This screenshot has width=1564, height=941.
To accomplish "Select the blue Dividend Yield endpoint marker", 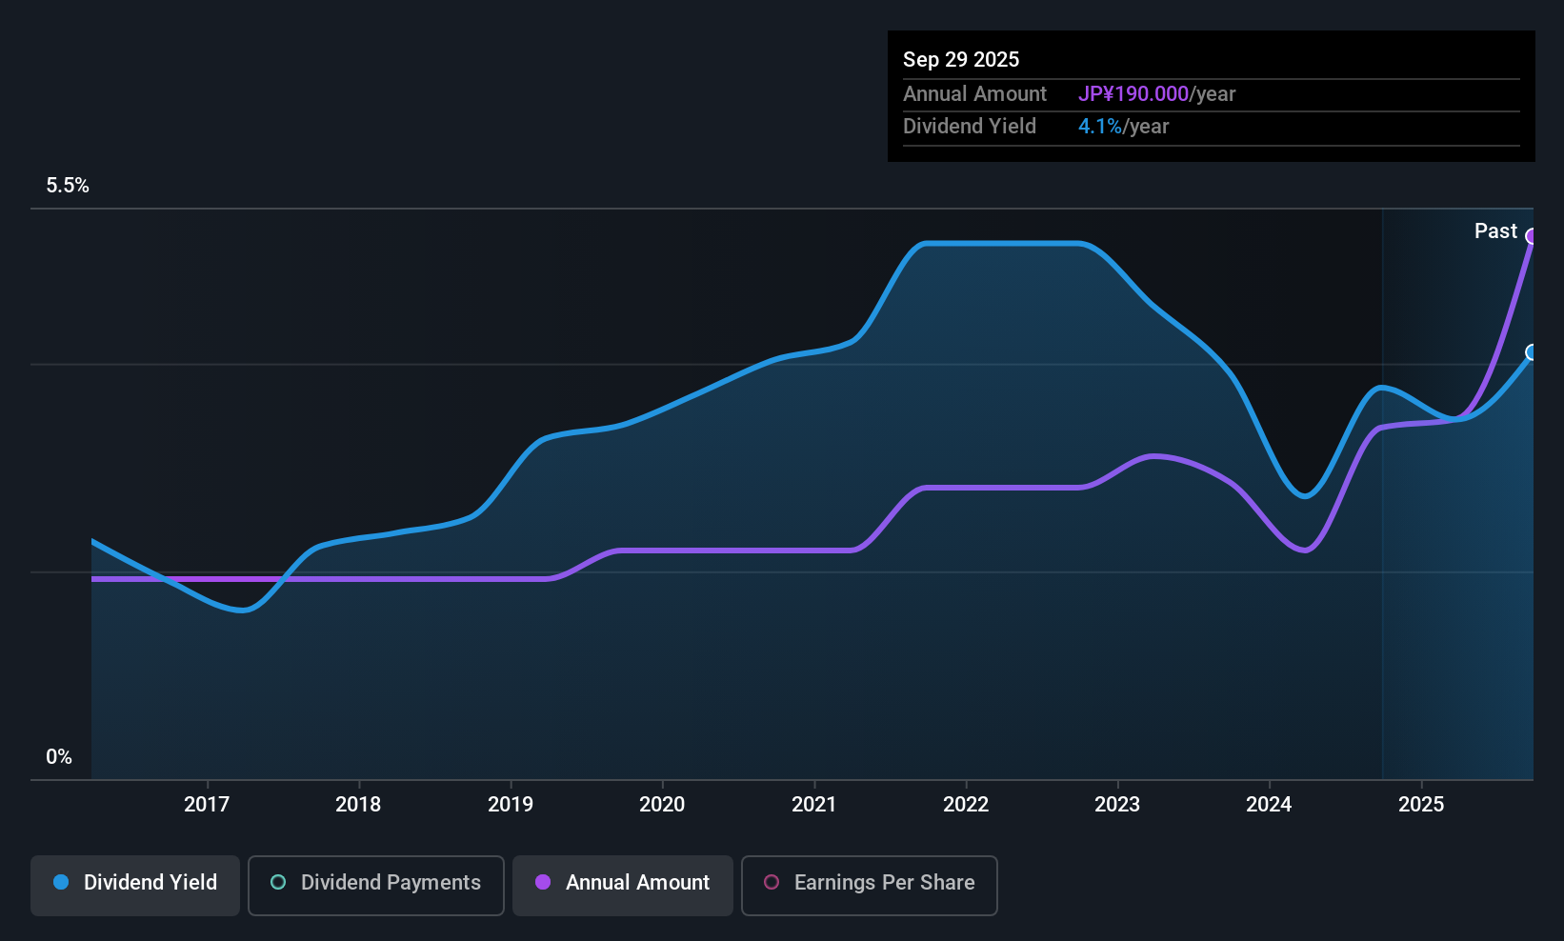I will point(1532,352).
